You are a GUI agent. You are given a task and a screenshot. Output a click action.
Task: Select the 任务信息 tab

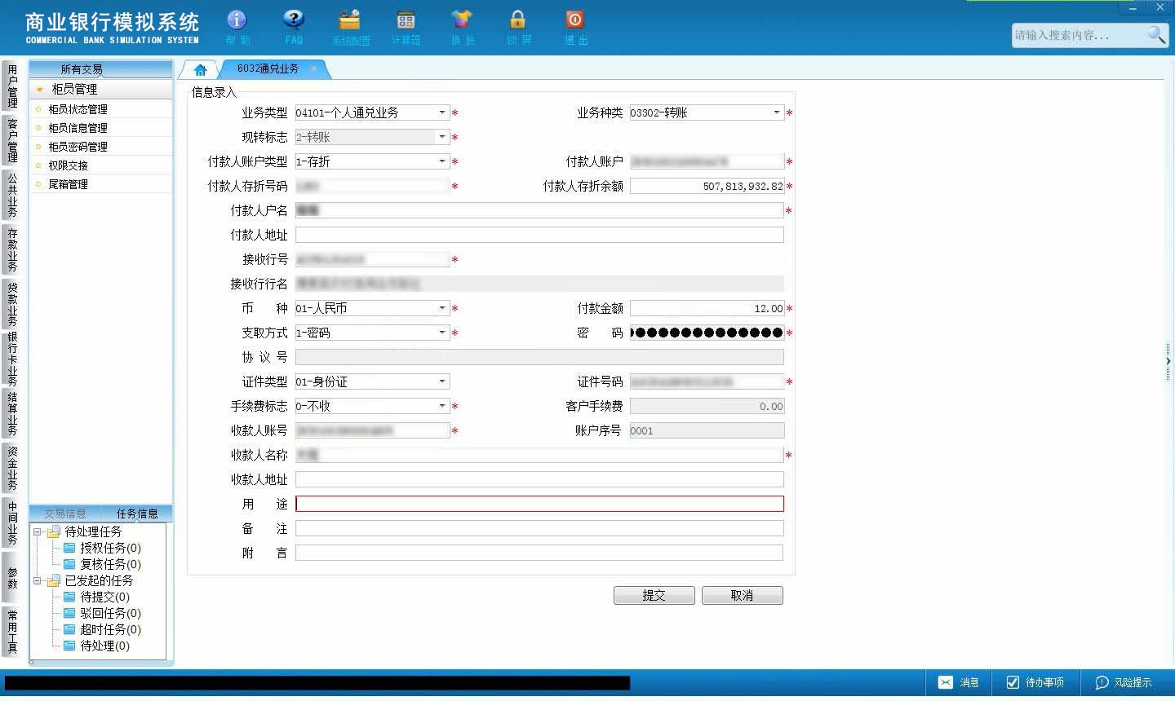pos(137,514)
